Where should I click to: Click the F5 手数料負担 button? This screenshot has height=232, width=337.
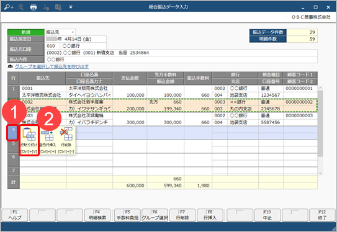[x=127, y=215]
